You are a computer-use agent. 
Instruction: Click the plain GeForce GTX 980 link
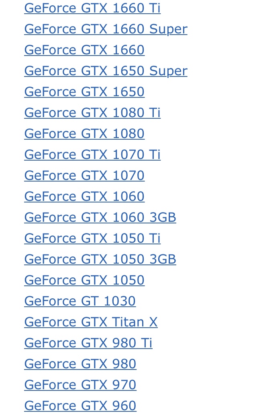click(x=80, y=363)
